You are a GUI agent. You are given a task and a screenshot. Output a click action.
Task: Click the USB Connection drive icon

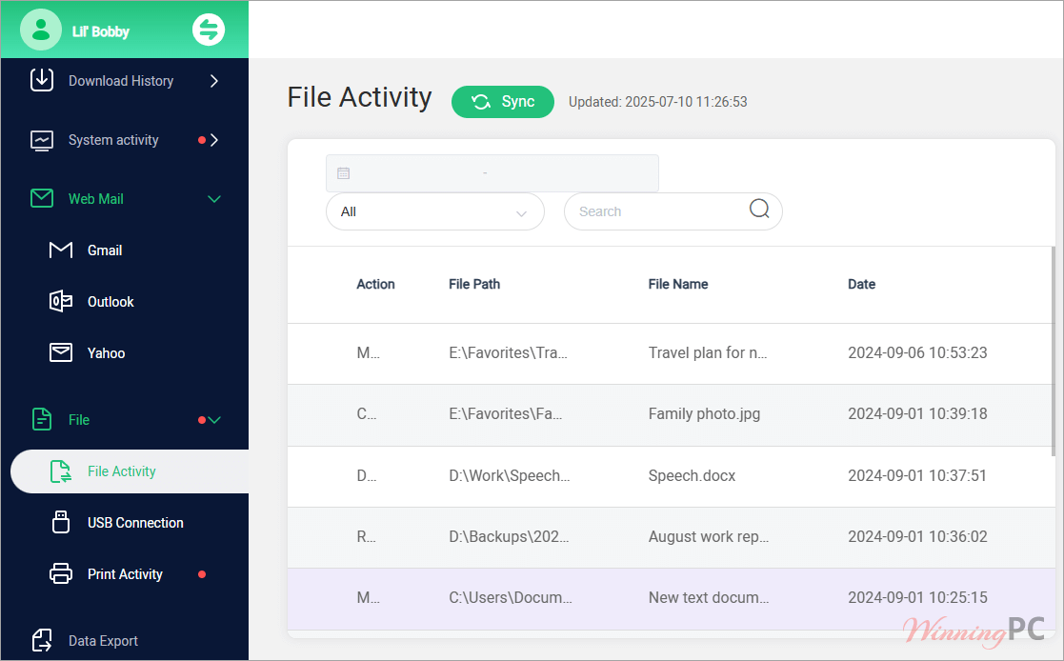pyautogui.click(x=61, y=522)
